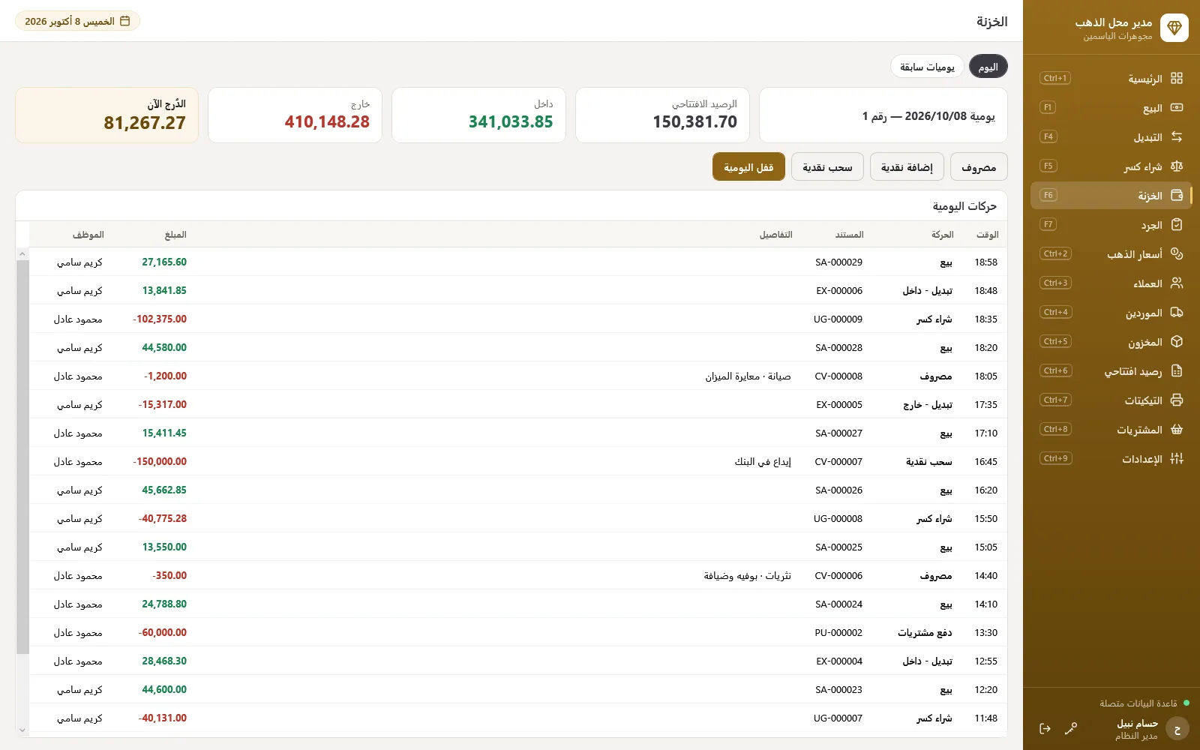Click the الخزنة wallet icon in sidebar
This screenshot has height=750, width=1200.
pyautogui.click(x=1176, y=195)
